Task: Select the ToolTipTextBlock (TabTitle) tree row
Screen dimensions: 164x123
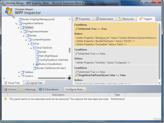Action: pos(52,60)
